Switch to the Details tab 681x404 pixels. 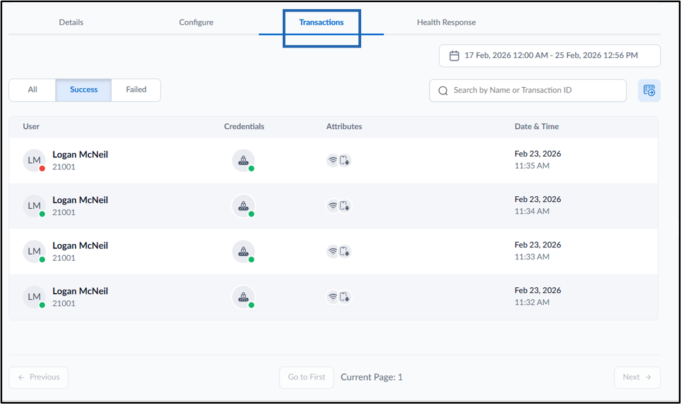(x=71, y=22)
